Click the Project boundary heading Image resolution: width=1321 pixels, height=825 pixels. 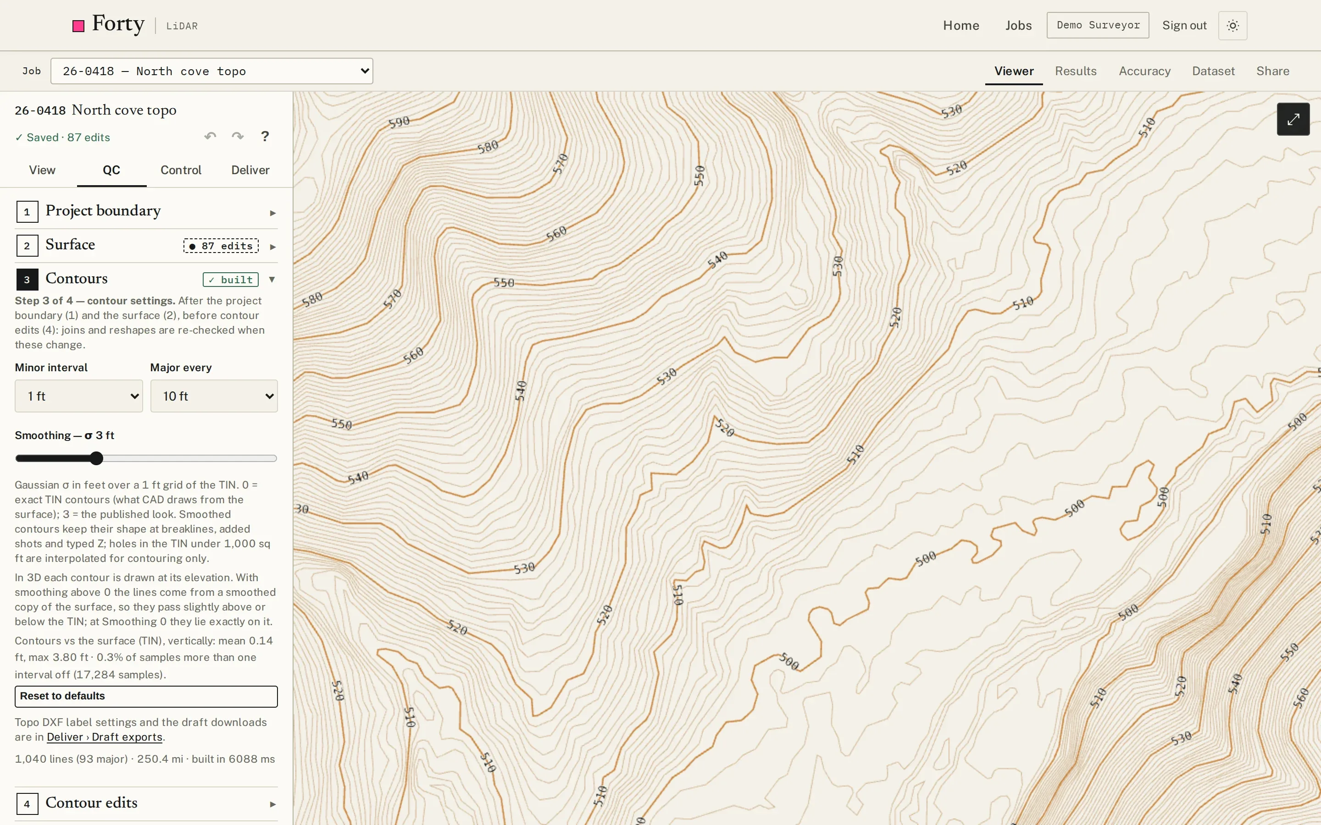tap(103, 211)
